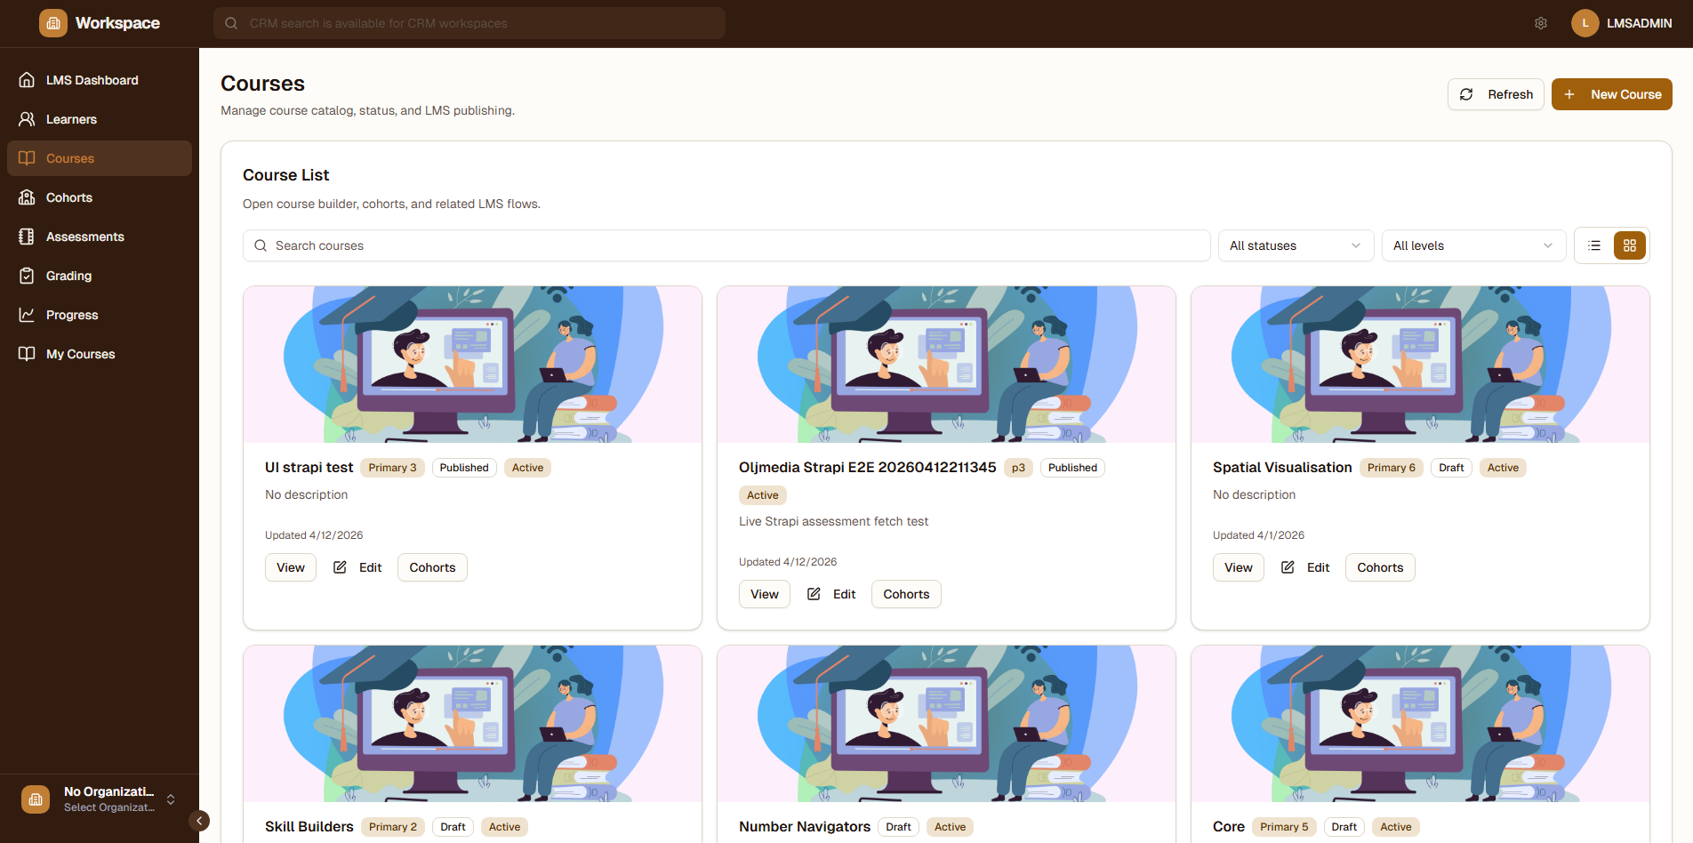Click the Search courses field
This screenshot has height=843, width=1693.
coord(726,245)
